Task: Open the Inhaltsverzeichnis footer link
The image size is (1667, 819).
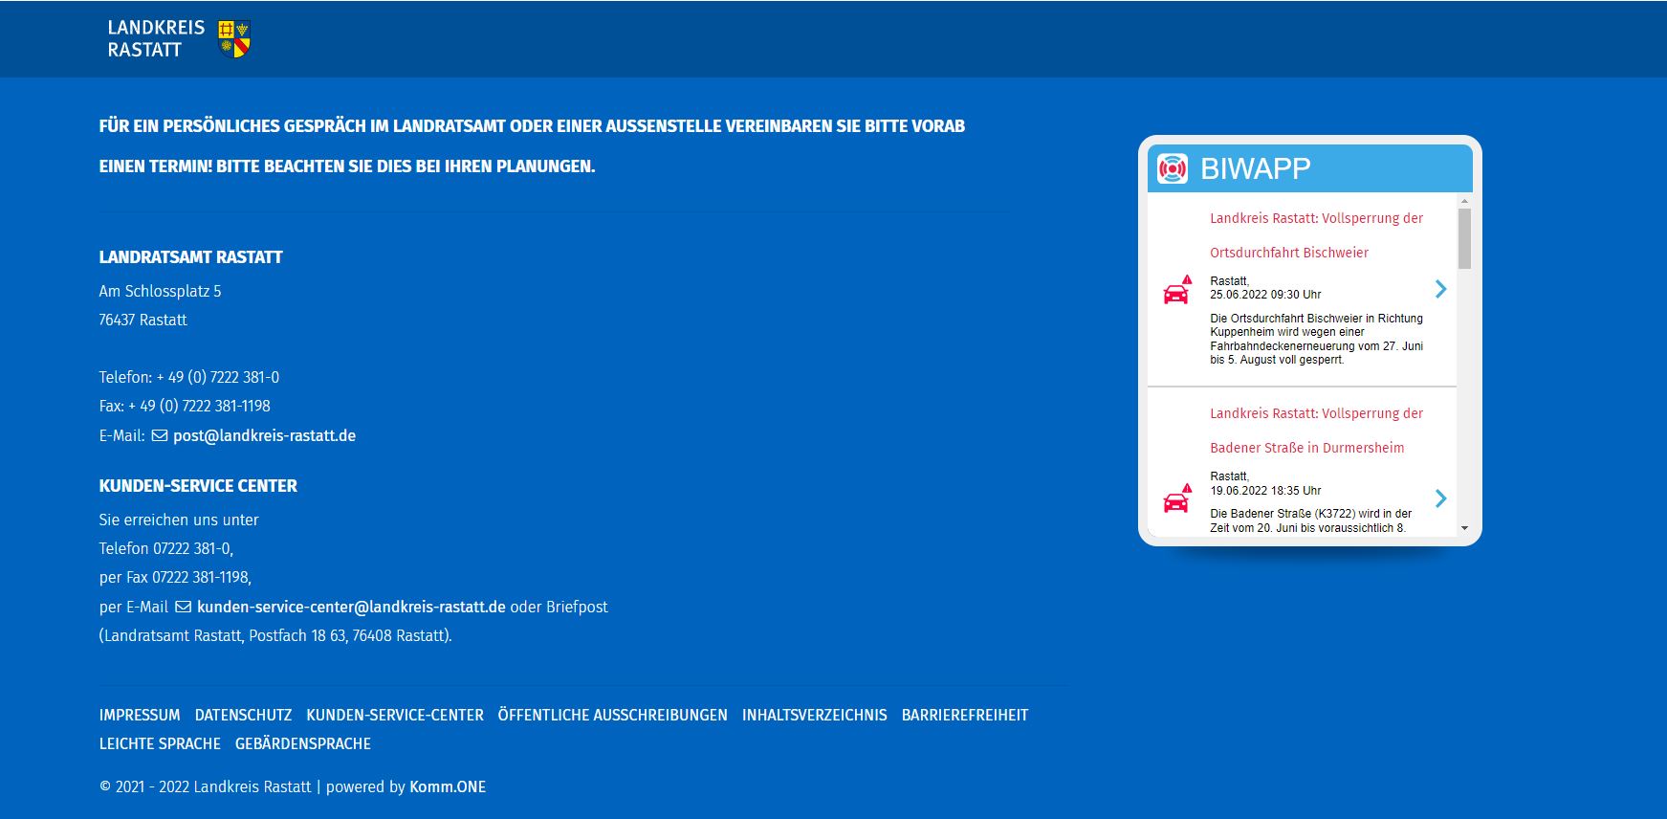Action: coord(814,715)
